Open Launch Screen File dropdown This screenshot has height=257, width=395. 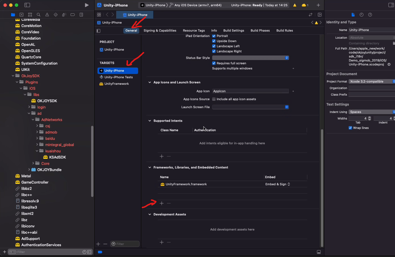251,107
